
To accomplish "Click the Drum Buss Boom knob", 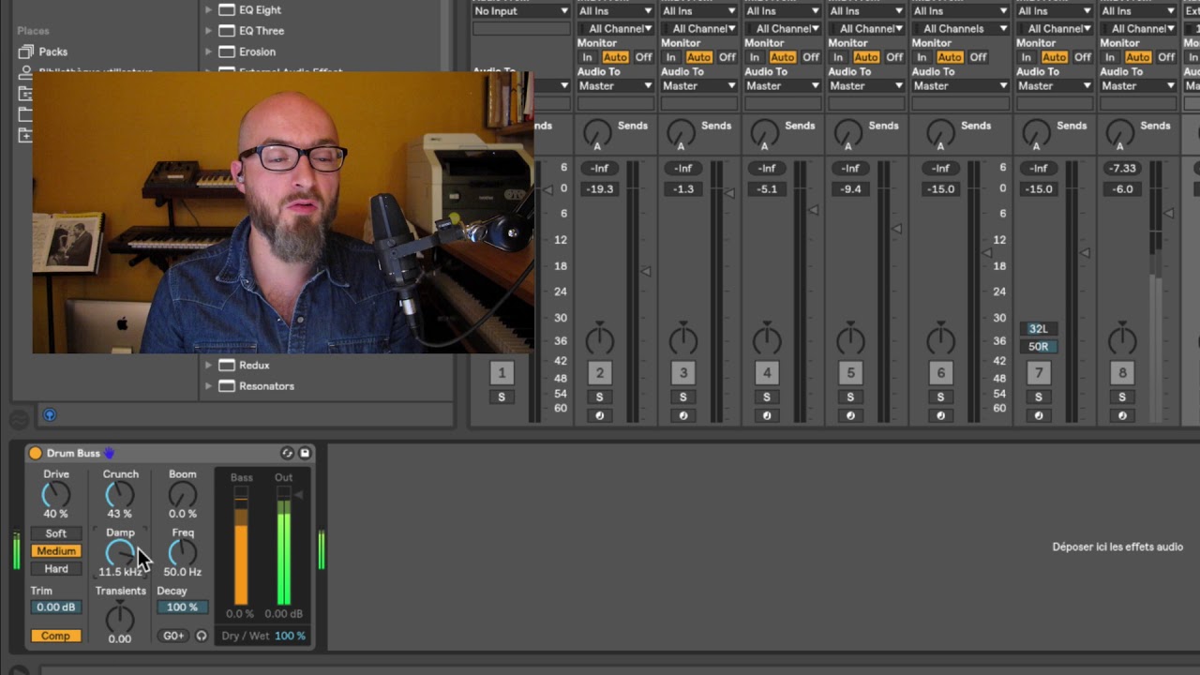I will point(183,494).
